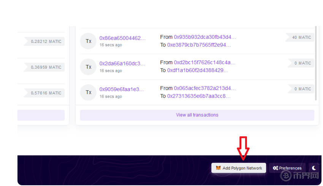Open transaction hash 0x9059e6faa1e3
This screenshot has height=186, width=323.
[x=122, y=89]
